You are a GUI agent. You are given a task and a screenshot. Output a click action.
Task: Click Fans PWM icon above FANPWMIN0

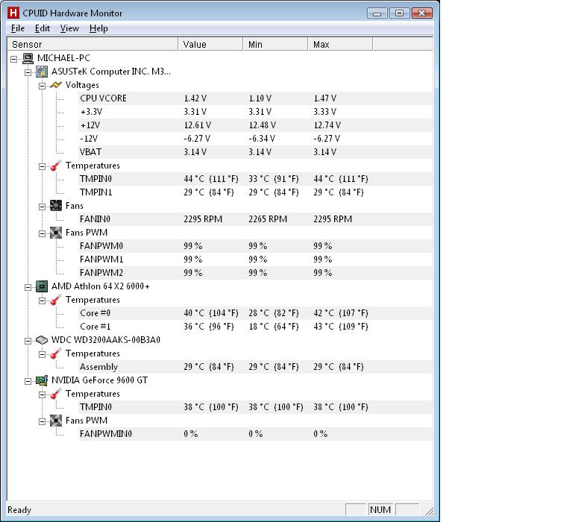point(56,421)
